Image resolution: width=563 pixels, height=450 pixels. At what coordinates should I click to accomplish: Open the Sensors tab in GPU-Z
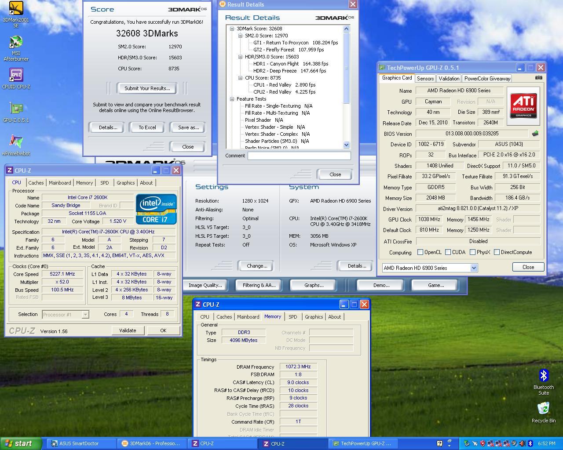pyautogui.click(x=425, y=79)
